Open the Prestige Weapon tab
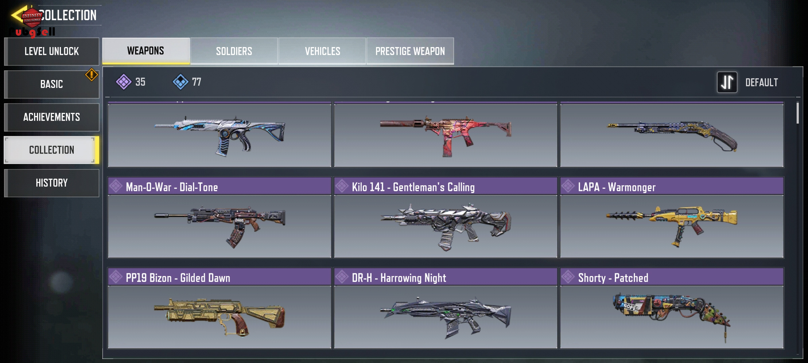Screen dimensions: 808x363 coord(410,51)
